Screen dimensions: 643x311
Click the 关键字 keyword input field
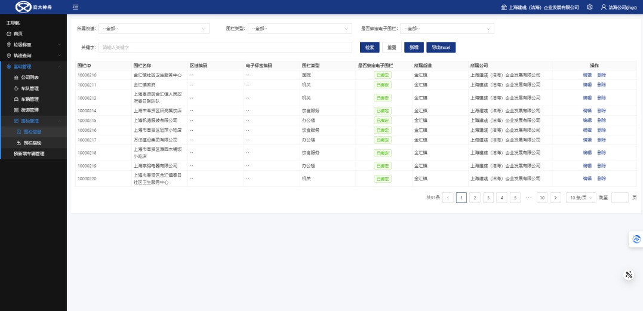pyautogui.click(x=225, y=47)
